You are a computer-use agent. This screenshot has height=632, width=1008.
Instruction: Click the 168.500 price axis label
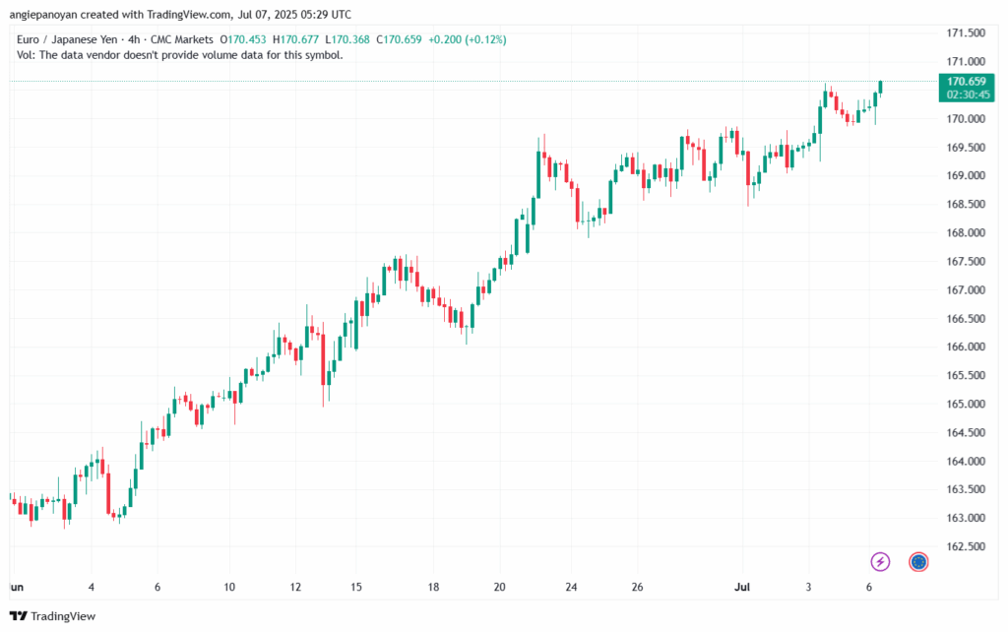(966, 205)
